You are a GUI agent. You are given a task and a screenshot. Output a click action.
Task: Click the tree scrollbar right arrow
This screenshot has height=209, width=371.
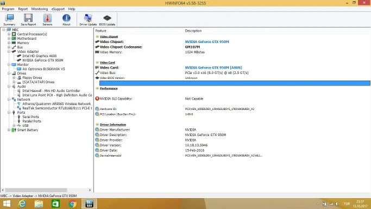pos(90,190)
